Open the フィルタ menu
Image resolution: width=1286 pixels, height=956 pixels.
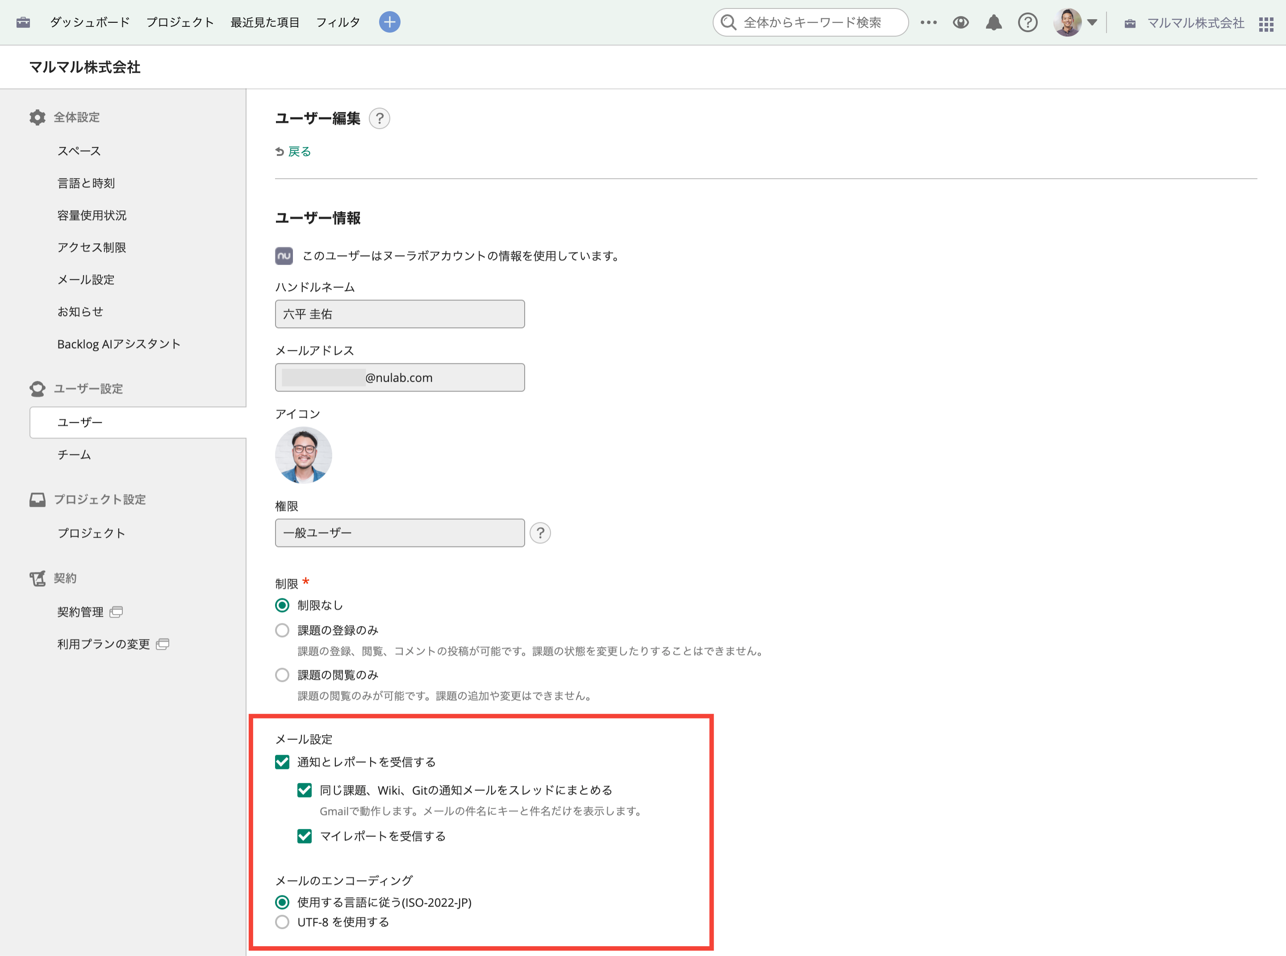pyautogui.click(x=338, y=23)
